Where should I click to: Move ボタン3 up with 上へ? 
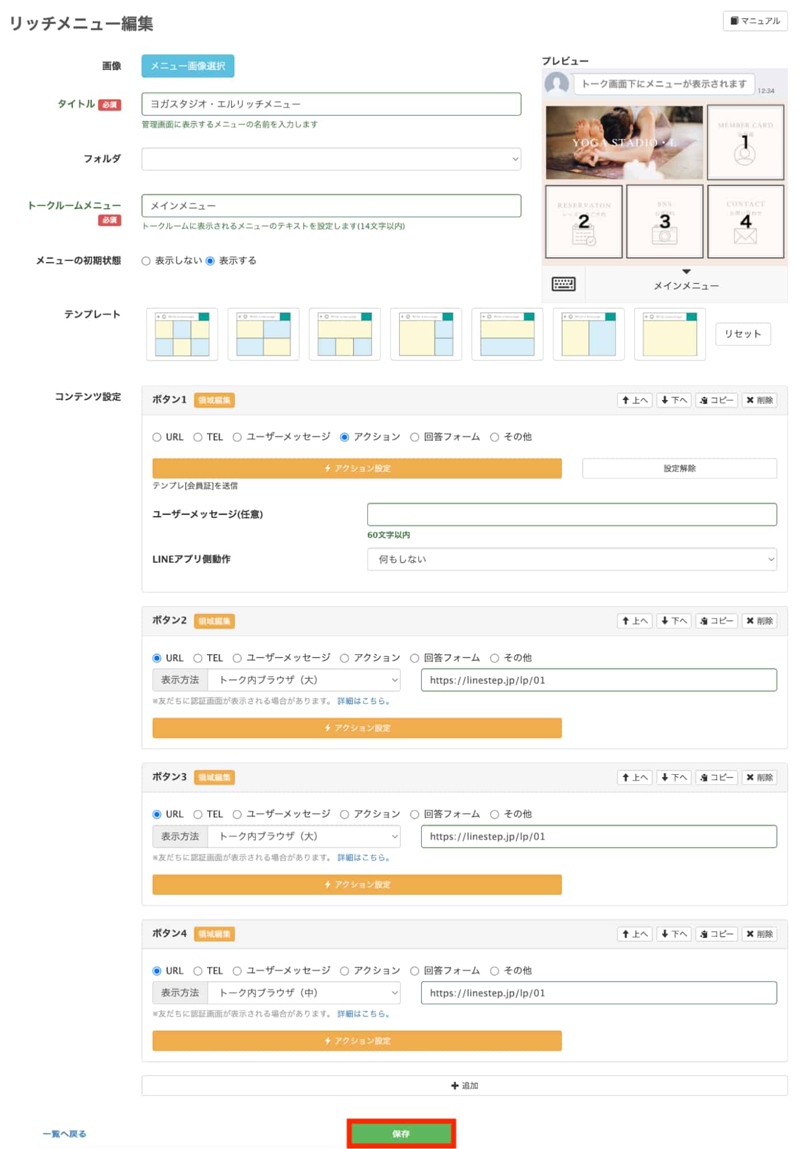(x=634, y=778)
